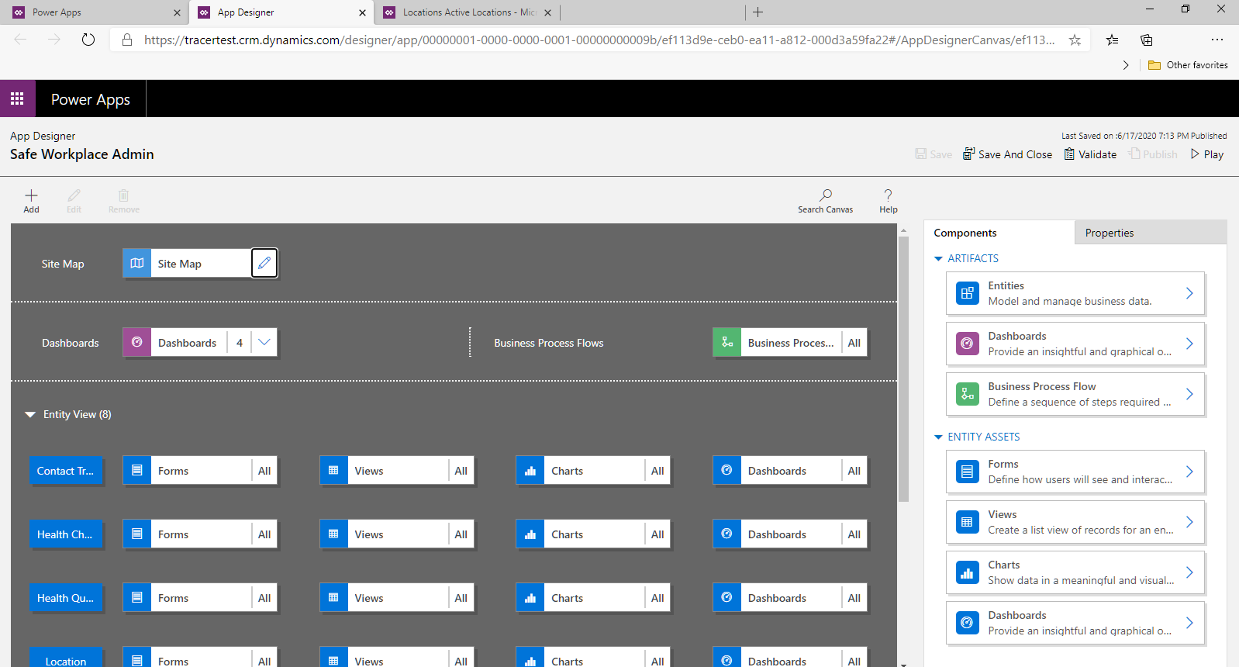This screenshot has height=667, width=1239.
Task: Click Views entity asset icon
Action: click(968, 522)
